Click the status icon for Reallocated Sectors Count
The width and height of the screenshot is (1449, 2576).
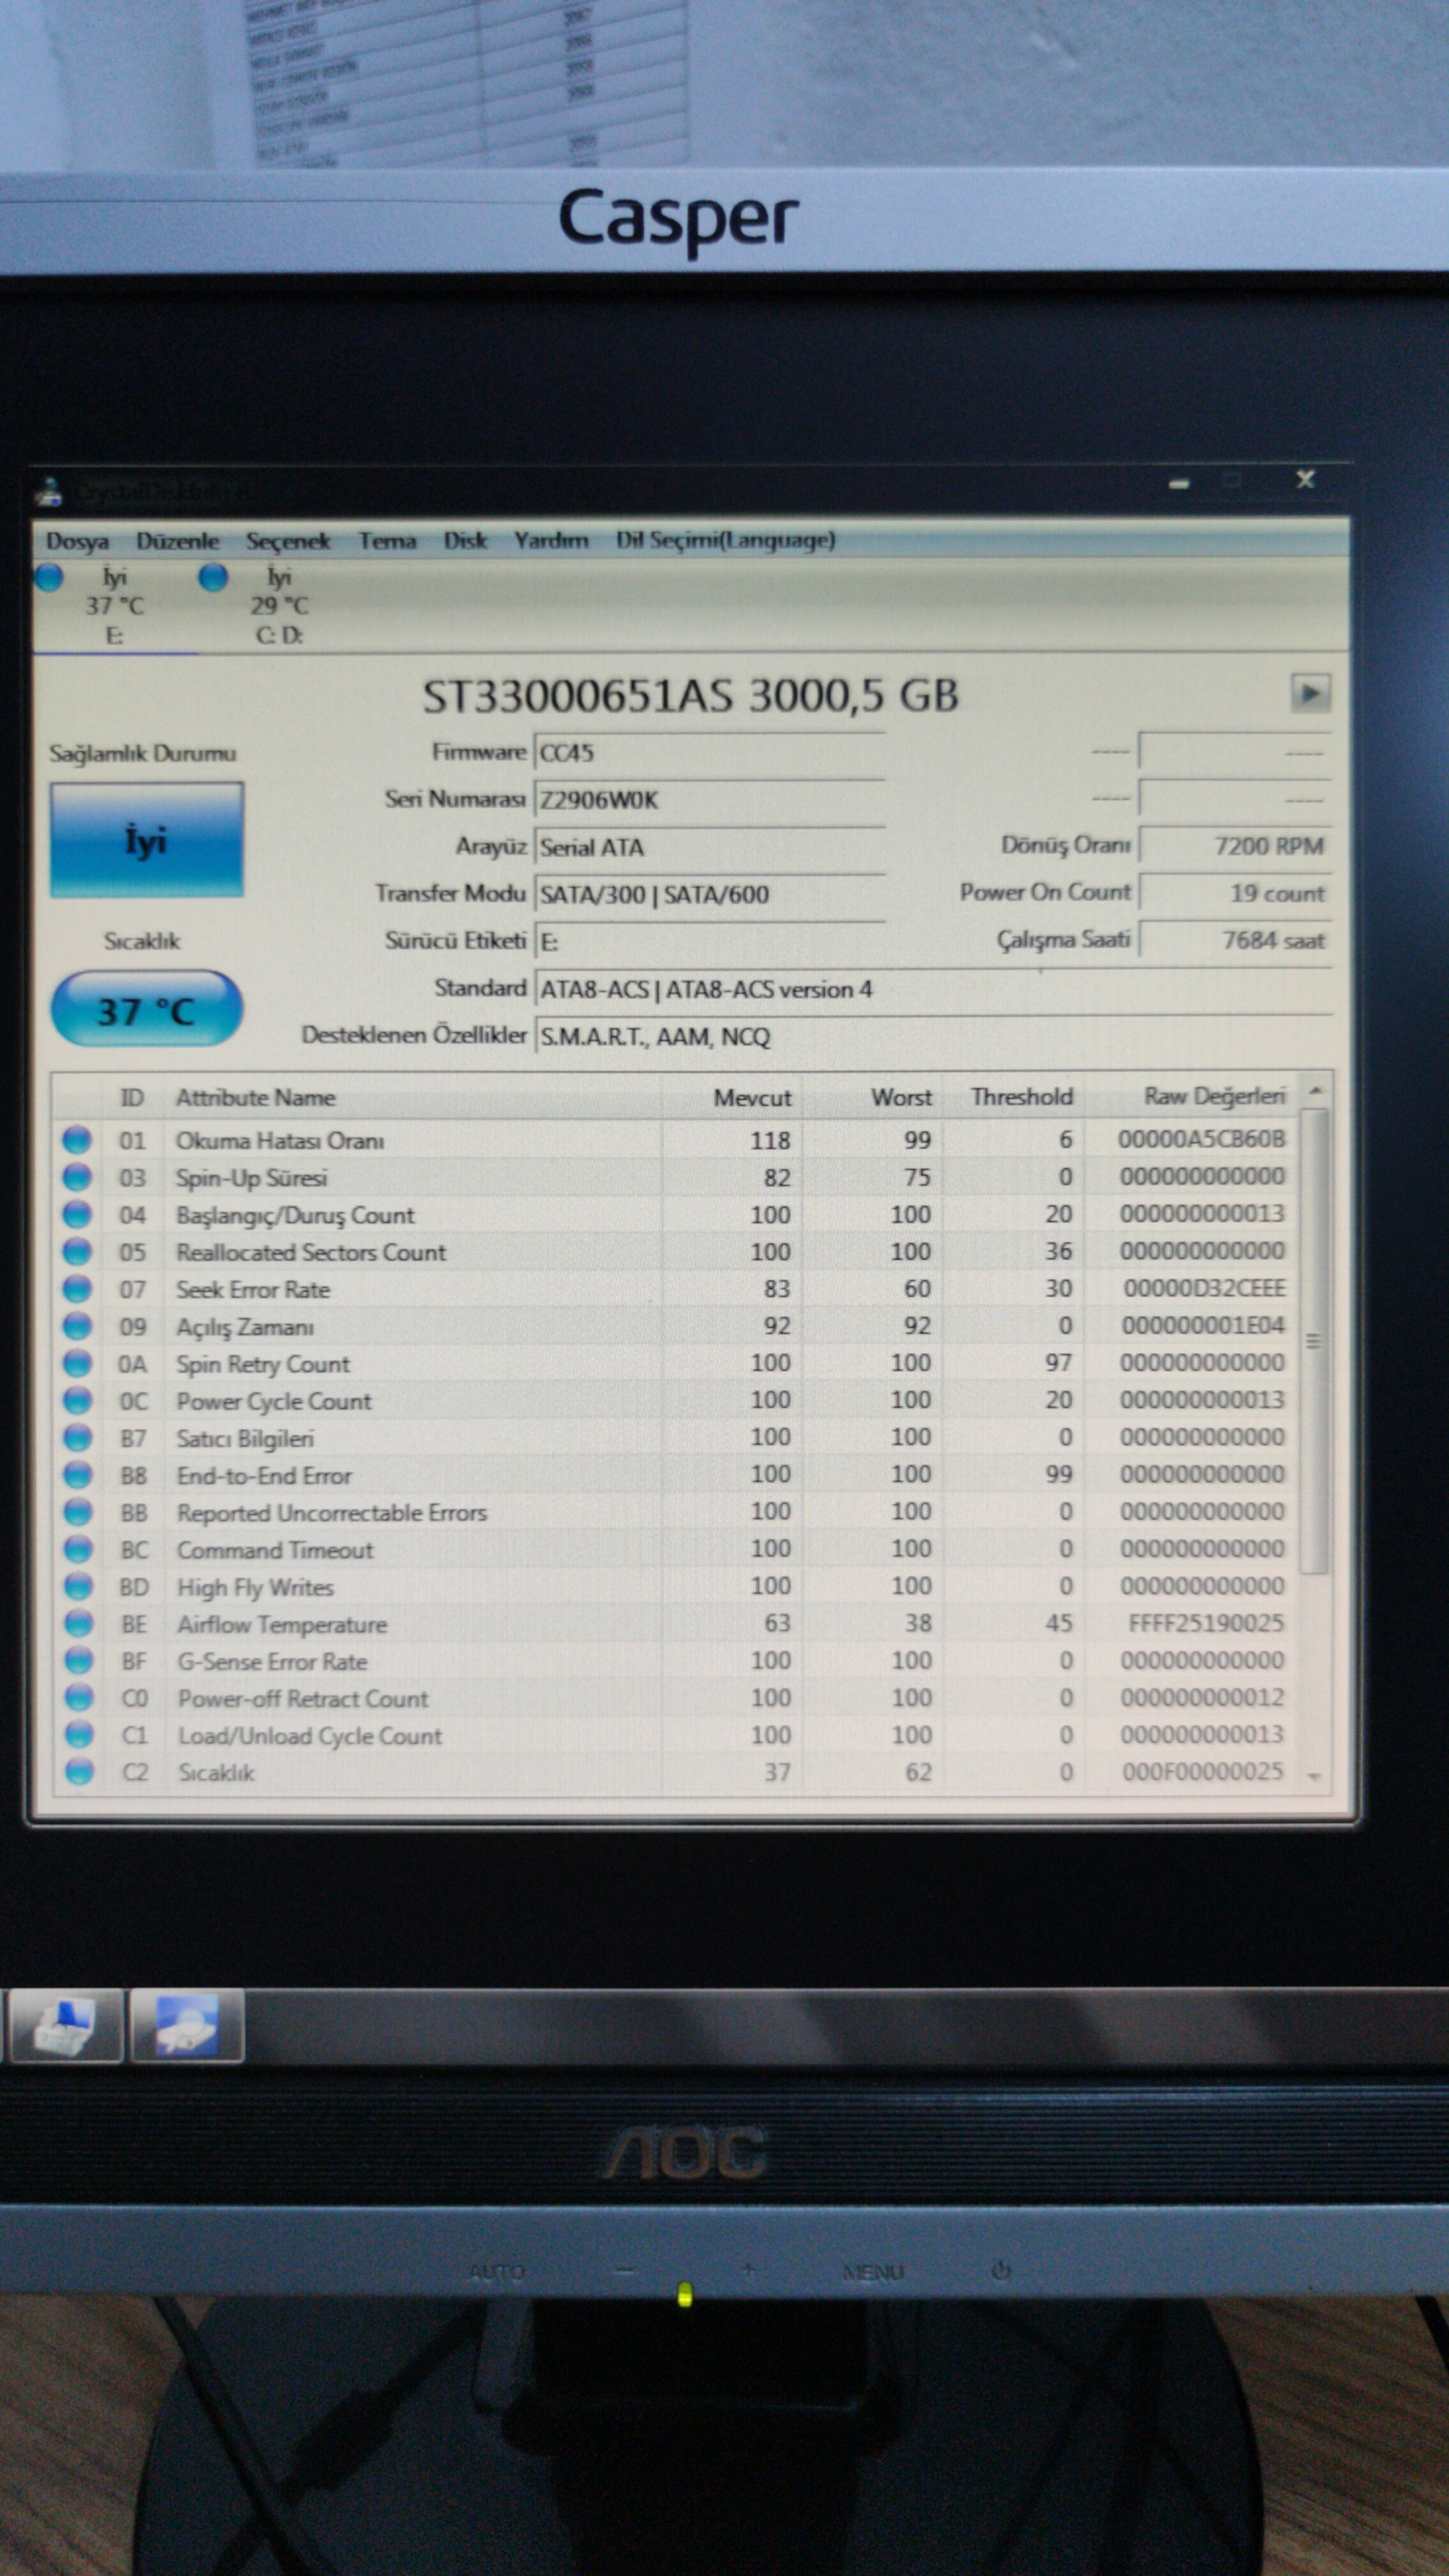tap(77, 1252)
